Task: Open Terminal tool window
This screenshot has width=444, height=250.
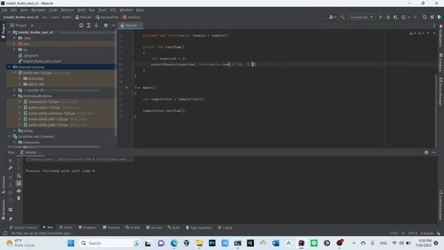Action: (111, 228)
